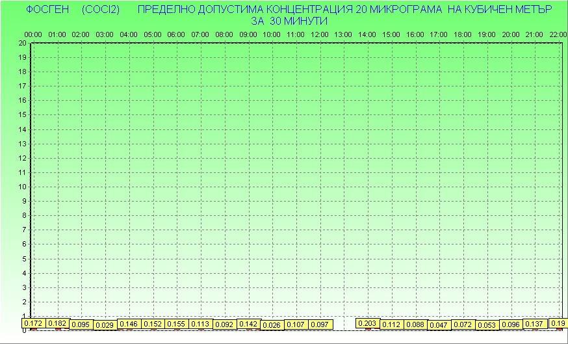Select the 0.142 data label
The image size is (568, 344).
click(x=248, y=324)
